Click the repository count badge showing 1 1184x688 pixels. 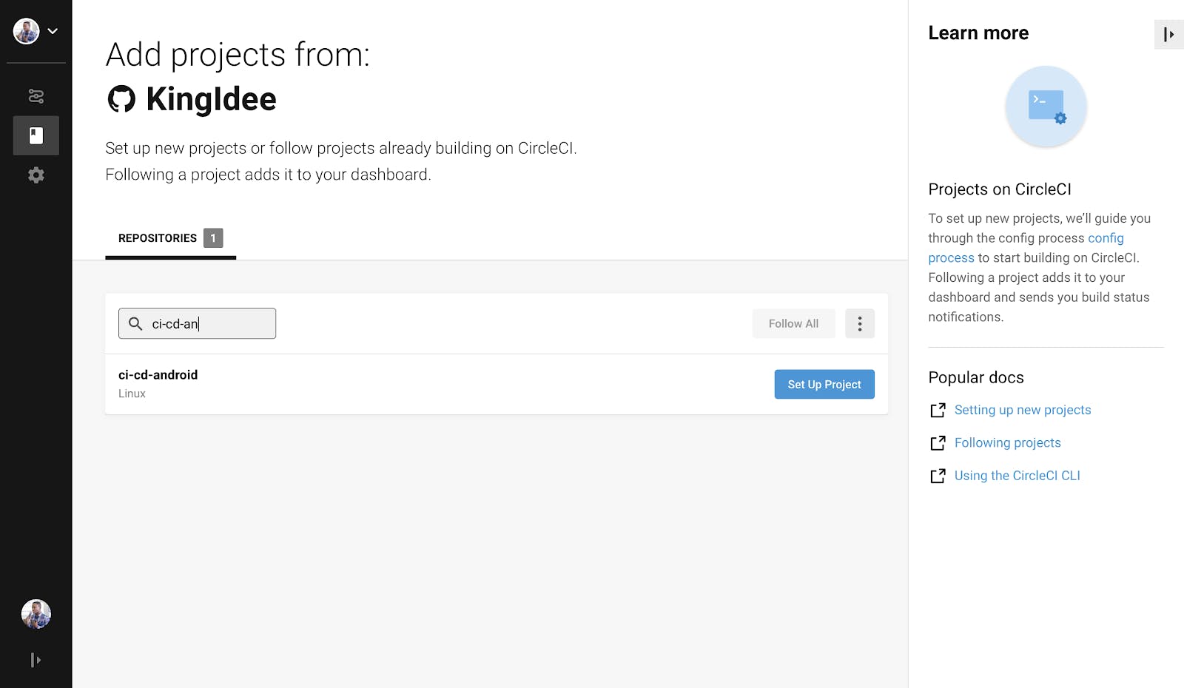point(213,237)
